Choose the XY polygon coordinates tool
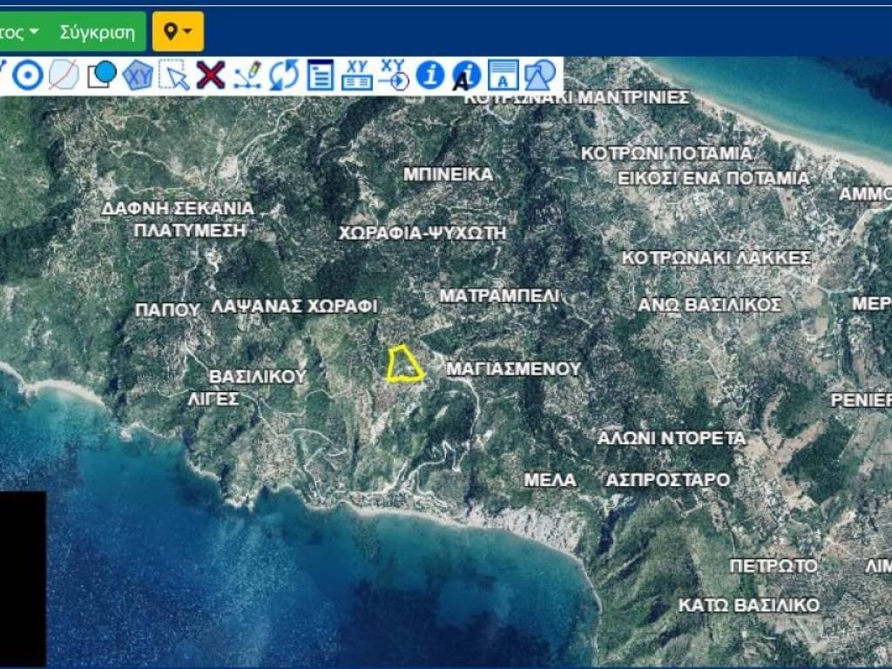The width and height of the screenshot is (892, 669). (x=138, y=75)
